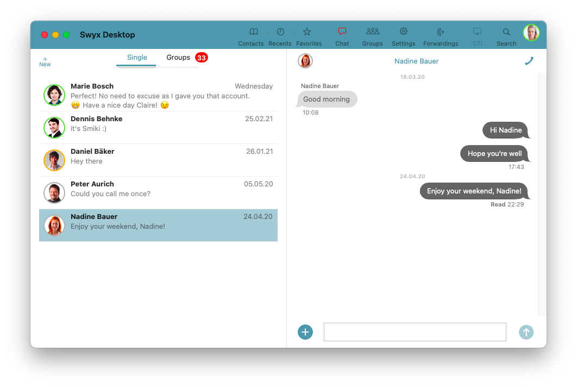577x388 pixels.
Task: Open Settings gear icon
Action: 403,32
